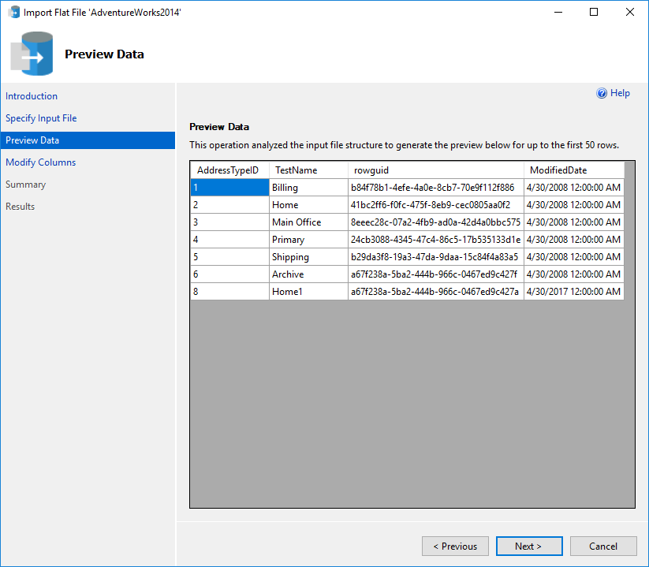Screen dimensions: 649x567
Task: Cancel the import wizard
Action: click(603, 546)
